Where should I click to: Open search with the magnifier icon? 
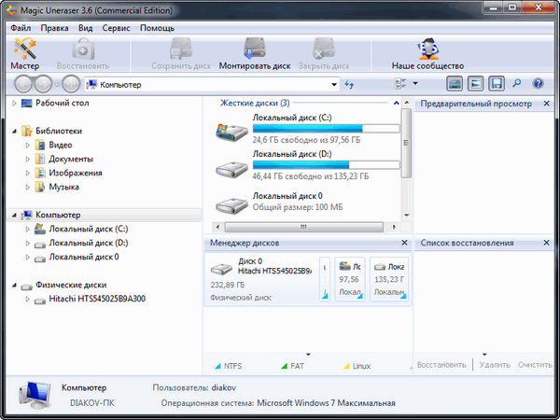tap(516, 84)
